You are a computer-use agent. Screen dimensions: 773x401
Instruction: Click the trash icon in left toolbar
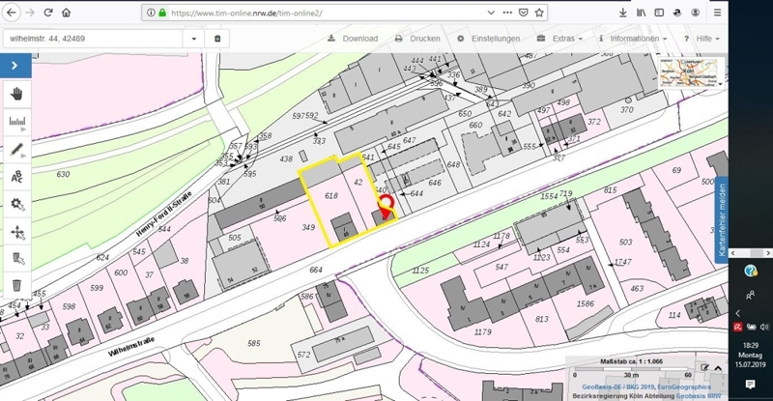(16, 285)
